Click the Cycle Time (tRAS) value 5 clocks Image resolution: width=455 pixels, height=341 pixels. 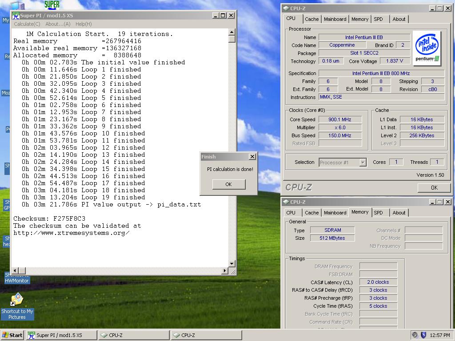[x=378, y=306]
